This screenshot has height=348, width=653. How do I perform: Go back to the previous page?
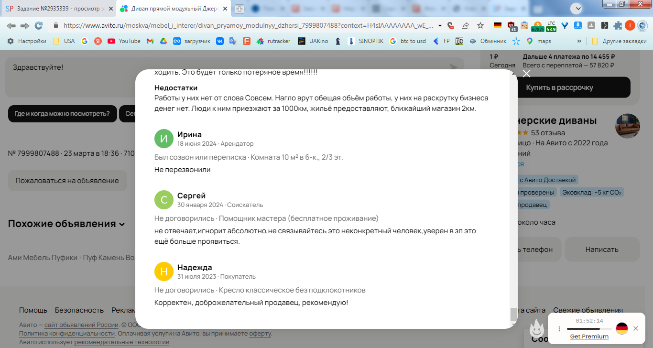(x=11, y=25)
